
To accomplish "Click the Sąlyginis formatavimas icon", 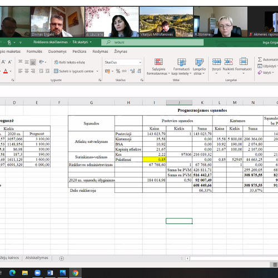I will click(x=158, y=62).
